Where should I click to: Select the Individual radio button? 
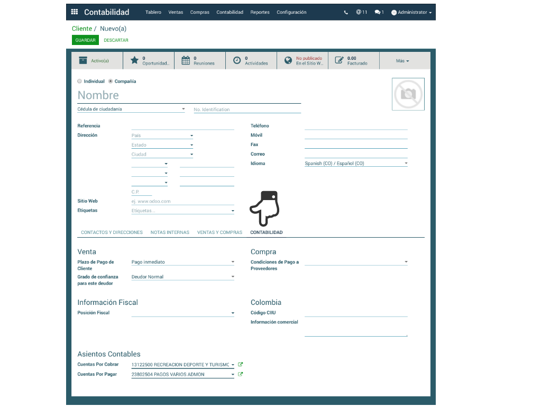(80, 82)
